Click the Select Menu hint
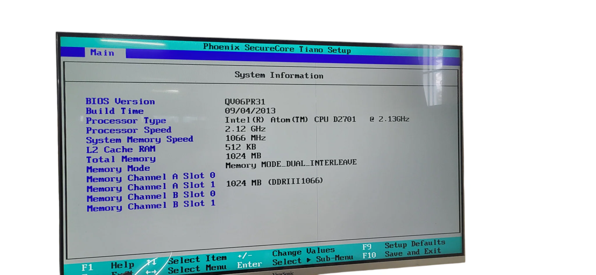Screen dimensions: 596x275 [197, 269]
